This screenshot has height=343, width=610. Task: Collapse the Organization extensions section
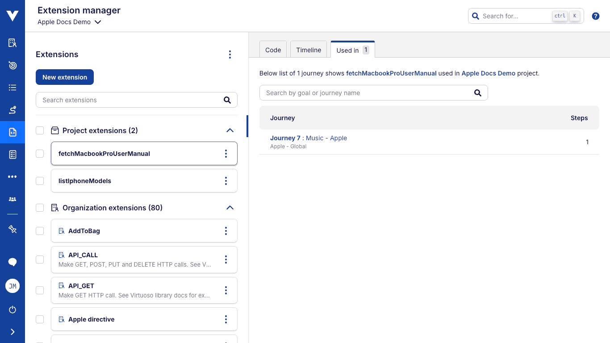[x=230, y=208]
